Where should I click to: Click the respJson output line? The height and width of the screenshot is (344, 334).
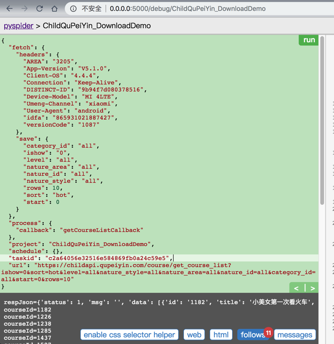(x=159, y=302)
